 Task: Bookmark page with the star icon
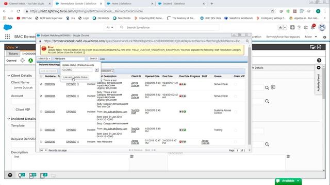click(273, 11)
